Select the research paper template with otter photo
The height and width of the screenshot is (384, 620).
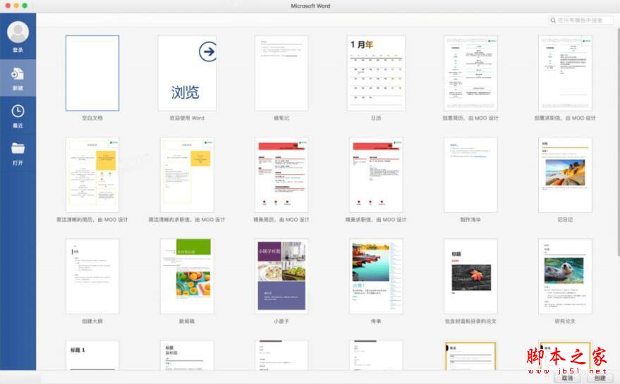(x=565, y=276)
